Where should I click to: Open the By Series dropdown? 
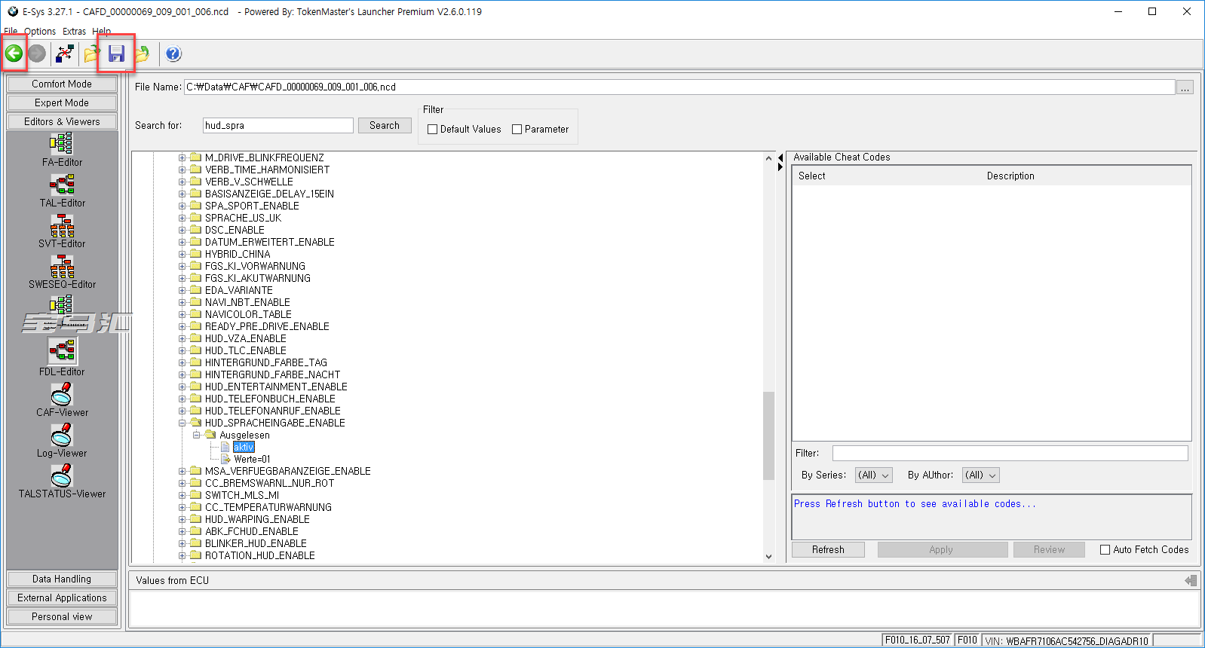click(x=874, y=475)
